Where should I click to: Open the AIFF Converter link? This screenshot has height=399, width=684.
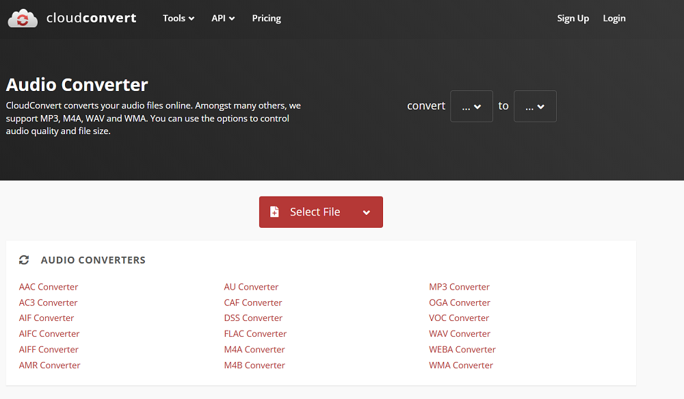(x=49, y=349)
